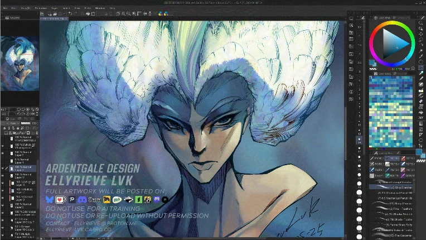Image resolution: width=426 pixels, height=240 pixels.
Task: Create a new canvas from toolbar
Action: pyautogui.click(x=50, y=13)
